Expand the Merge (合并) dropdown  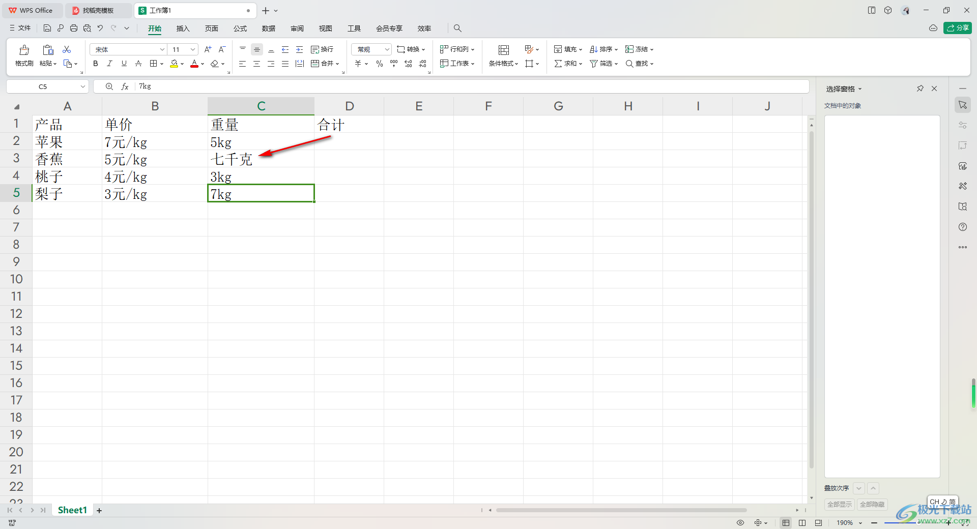coord(337,64)
